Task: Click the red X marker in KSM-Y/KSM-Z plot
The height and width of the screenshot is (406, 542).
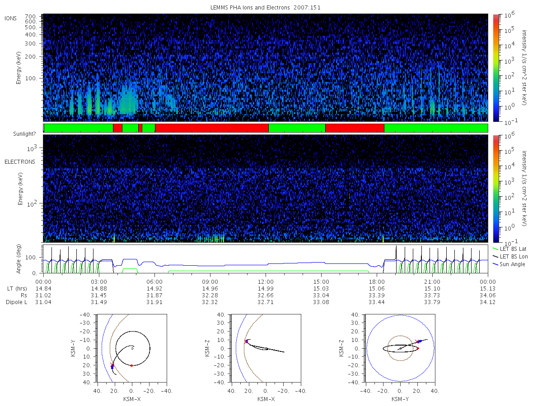Action: (416, 341)
